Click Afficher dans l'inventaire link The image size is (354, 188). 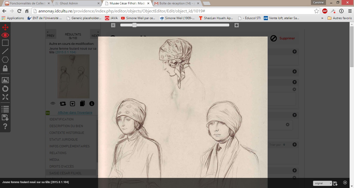tap(75, 113)
